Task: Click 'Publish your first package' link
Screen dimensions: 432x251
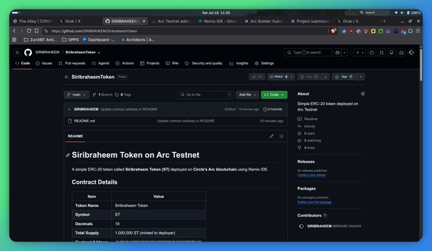Action: [314, 202]
